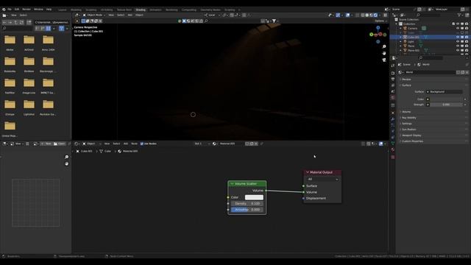
Task: Click the file browser back arrow
Action: pos(4,22)
